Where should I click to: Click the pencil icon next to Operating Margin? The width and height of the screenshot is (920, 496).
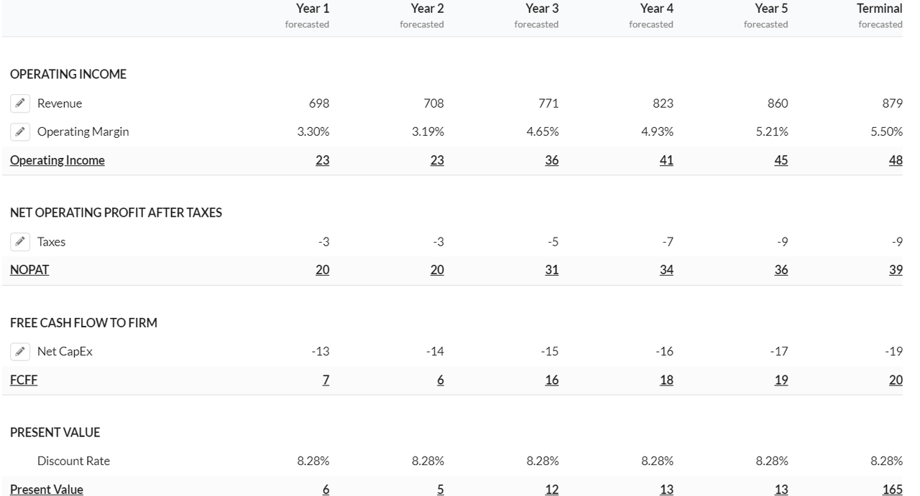click(20, 132)
